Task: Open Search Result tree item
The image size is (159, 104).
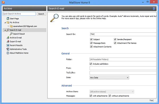Action: point(19,34)
